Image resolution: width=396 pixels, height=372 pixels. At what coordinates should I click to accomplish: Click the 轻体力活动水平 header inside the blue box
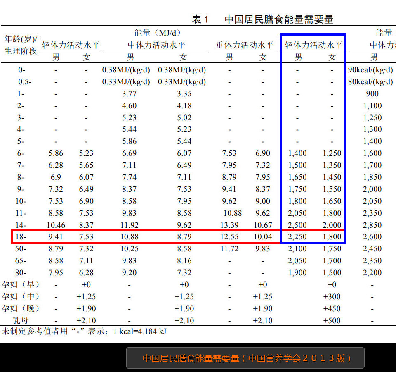click(x=313, y=45)
